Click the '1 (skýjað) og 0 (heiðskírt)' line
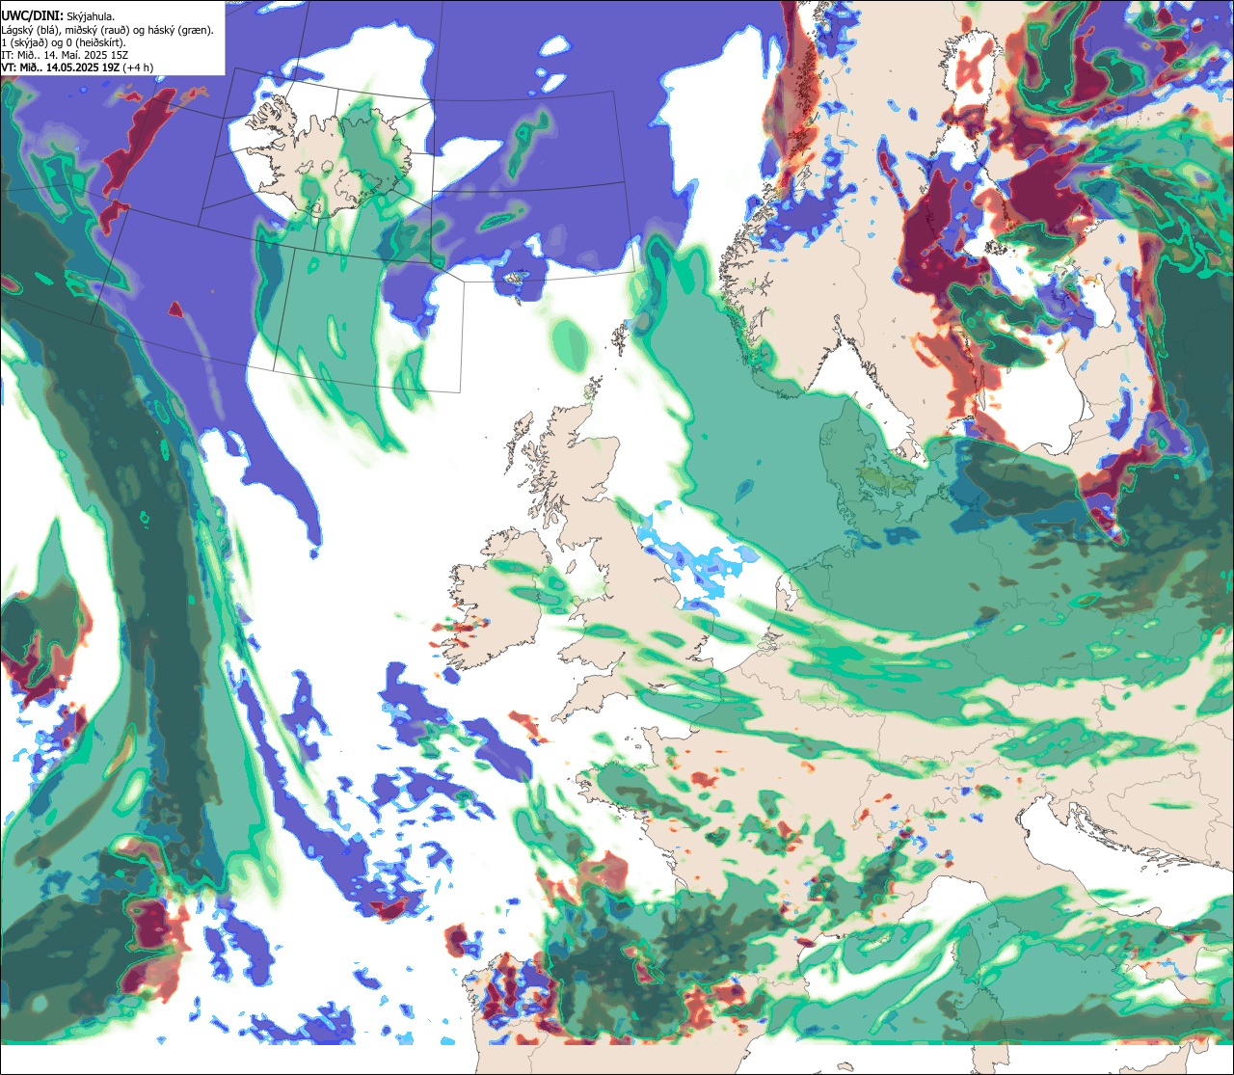This screenshot has height=1075, width=1234. (x=62, y=42)
